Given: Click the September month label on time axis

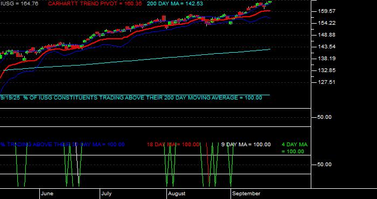Looking at the screenshot, I should (x=246, y=194).
